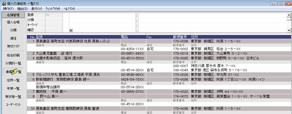Click the scroll up arrow in the filter panel

[289, 15]
